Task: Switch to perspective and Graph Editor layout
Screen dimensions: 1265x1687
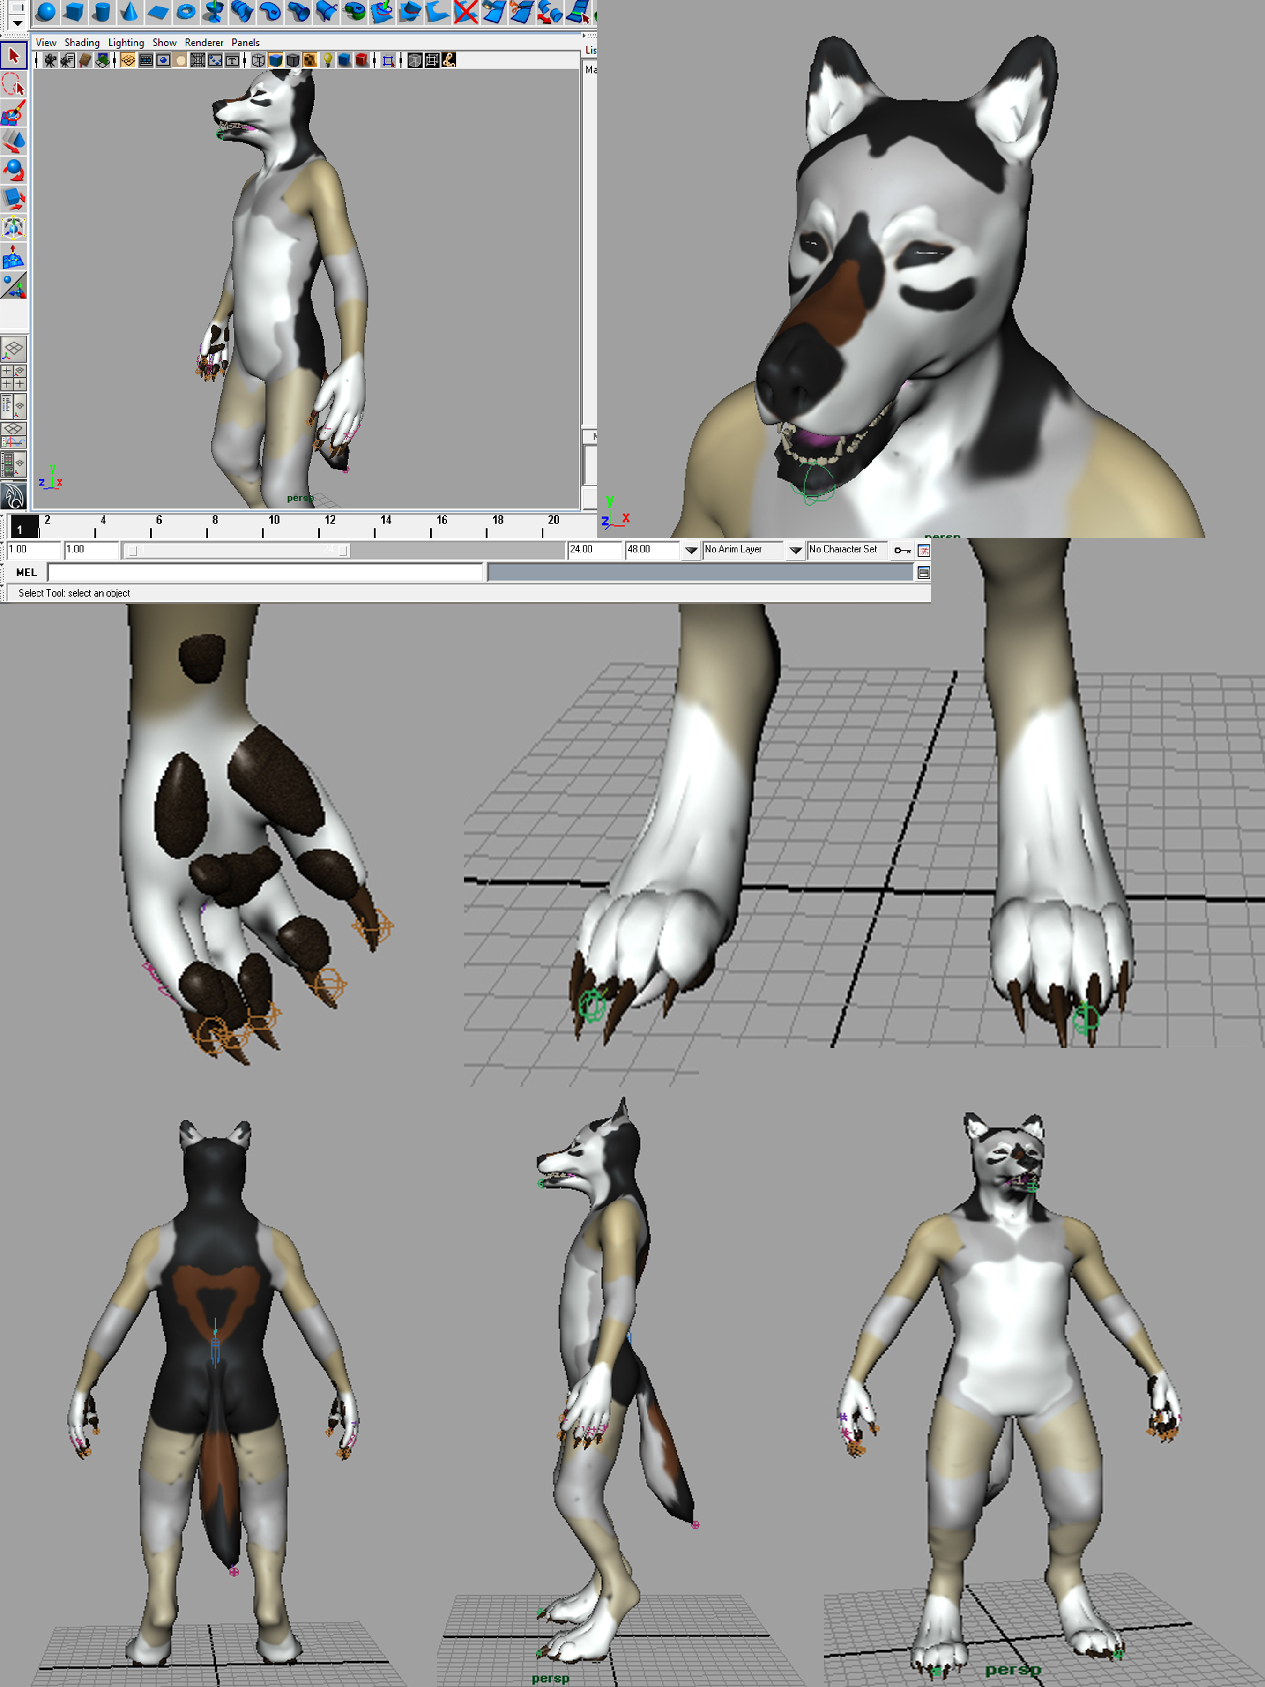Action: tap(14, 435)
